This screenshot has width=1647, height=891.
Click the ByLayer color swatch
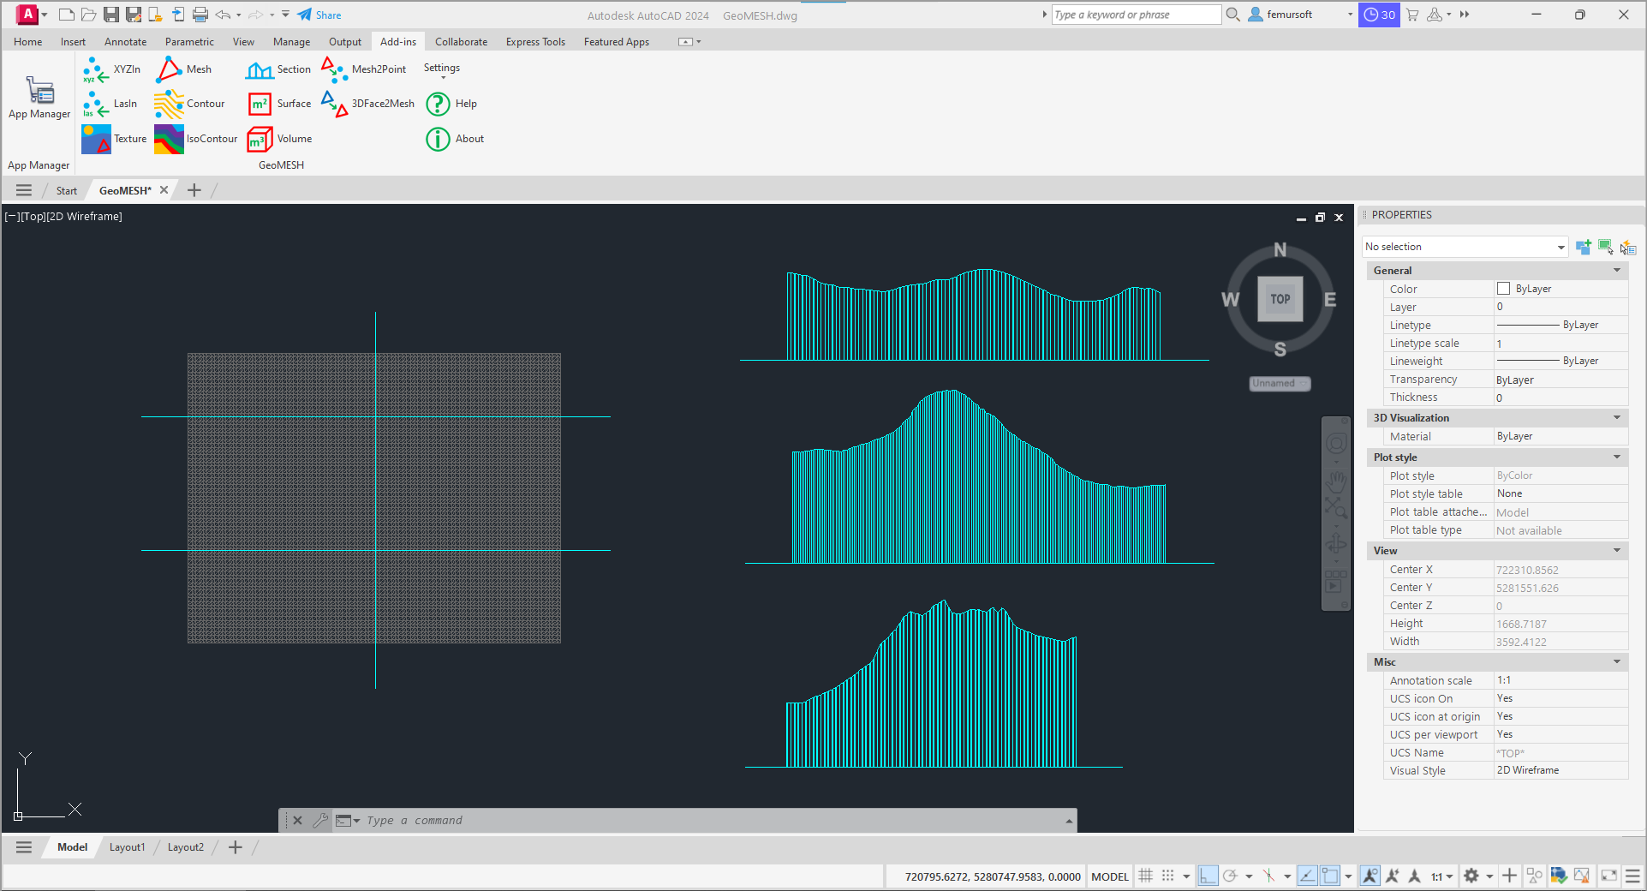(1503, 289)
